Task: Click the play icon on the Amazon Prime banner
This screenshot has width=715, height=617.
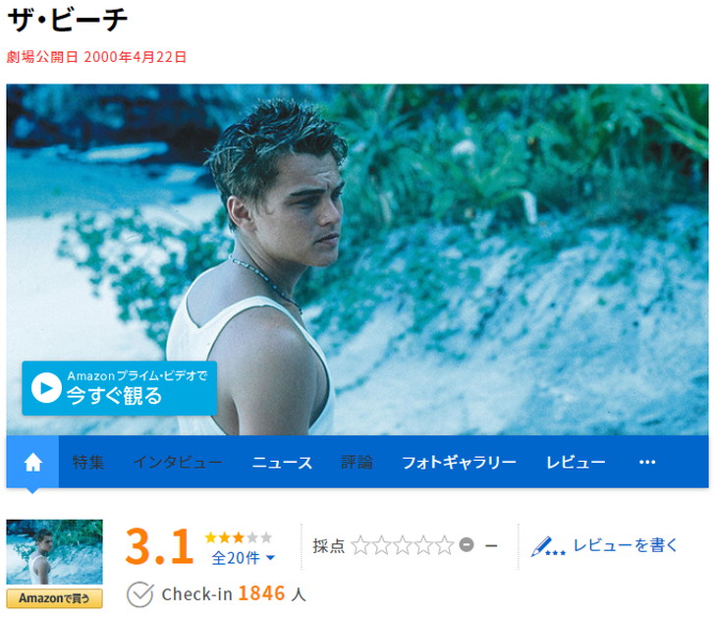Action: point(46,388)
